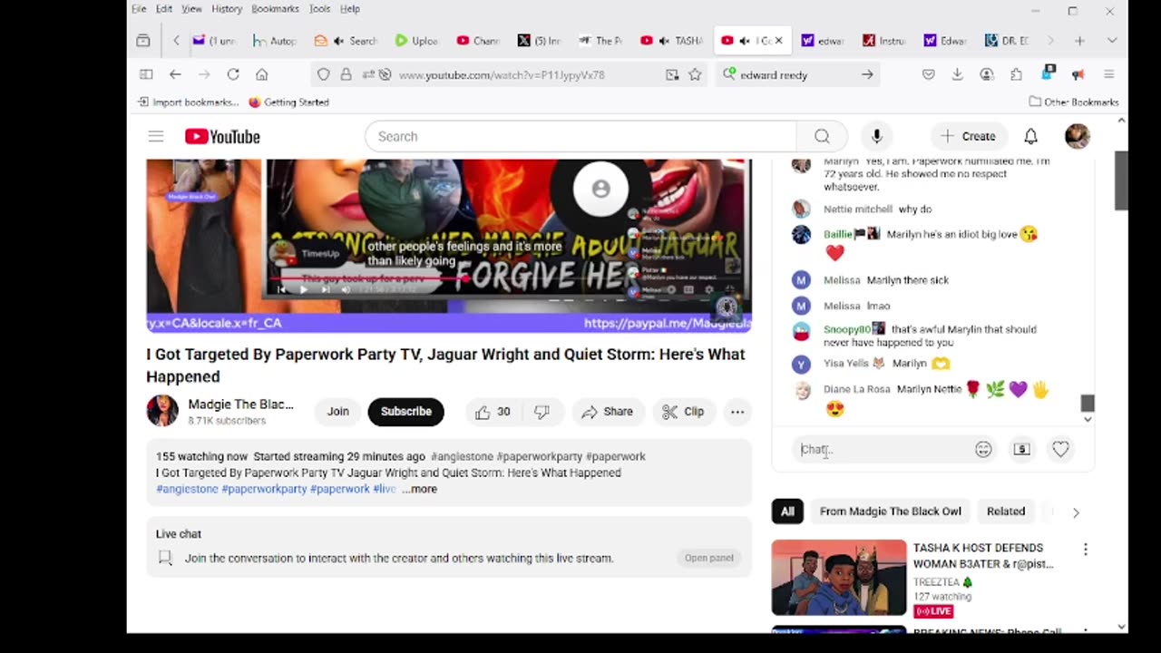Image resolution: width=1161 pixels, height=653 pixels.
Task: Create a Clip of the stream
Action: [x=683, y=412]
